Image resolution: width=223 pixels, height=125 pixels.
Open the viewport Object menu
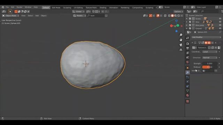pos(44,16)
